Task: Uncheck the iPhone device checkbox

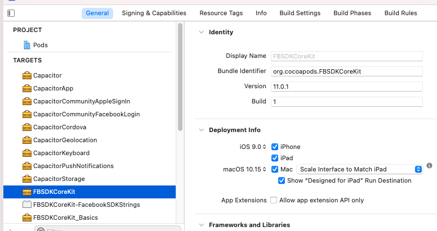Action: coord(275,147)
